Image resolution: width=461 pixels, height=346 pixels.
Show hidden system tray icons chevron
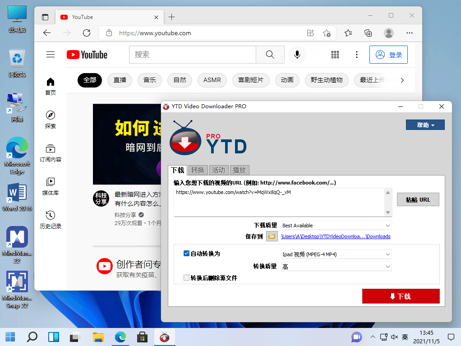click(x=373, y=337)
